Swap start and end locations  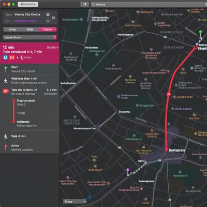[54, 18]
